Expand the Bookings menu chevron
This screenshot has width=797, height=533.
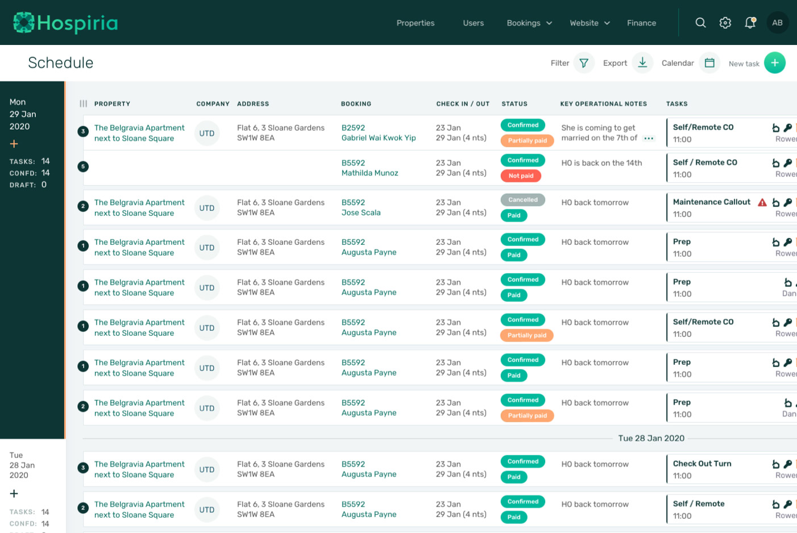pos(549,23)
